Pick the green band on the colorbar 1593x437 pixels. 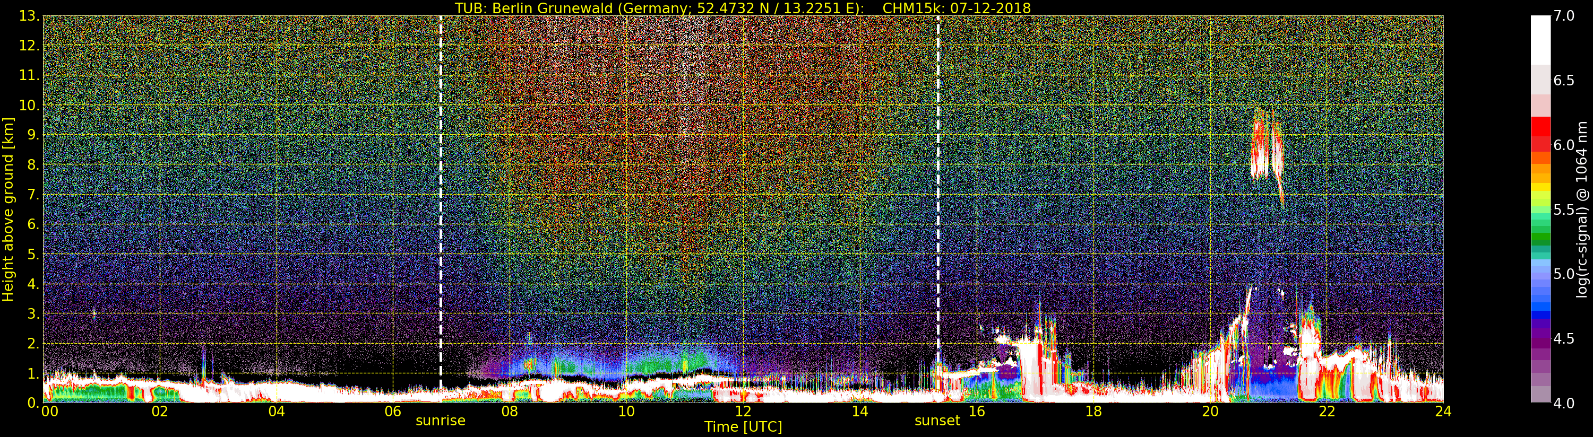tap(1540, 235)
